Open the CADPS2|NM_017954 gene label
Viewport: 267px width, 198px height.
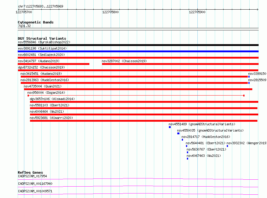click(x=32, y=176)
